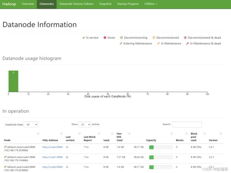Click the Capacity column header
The image size is (231, 173).
[x=151, y=140]
